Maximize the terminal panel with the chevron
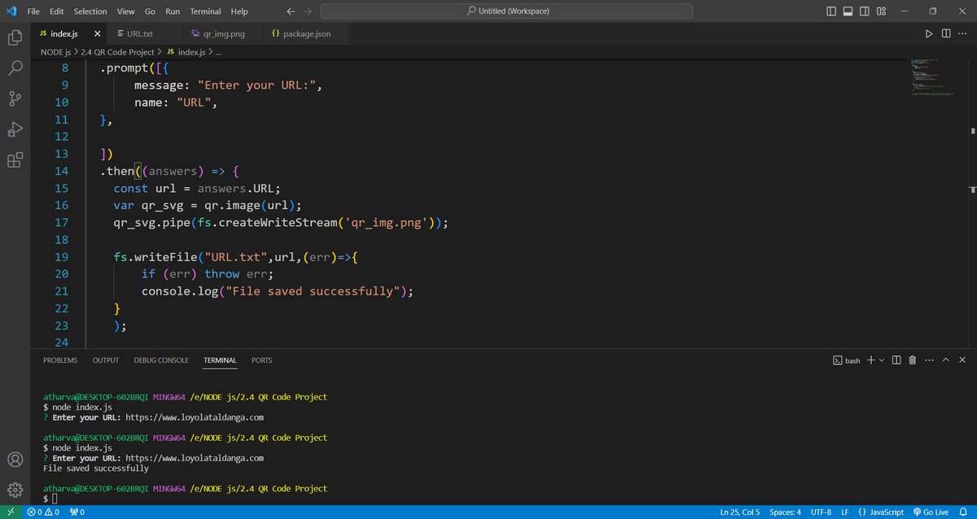 point(945,360)
